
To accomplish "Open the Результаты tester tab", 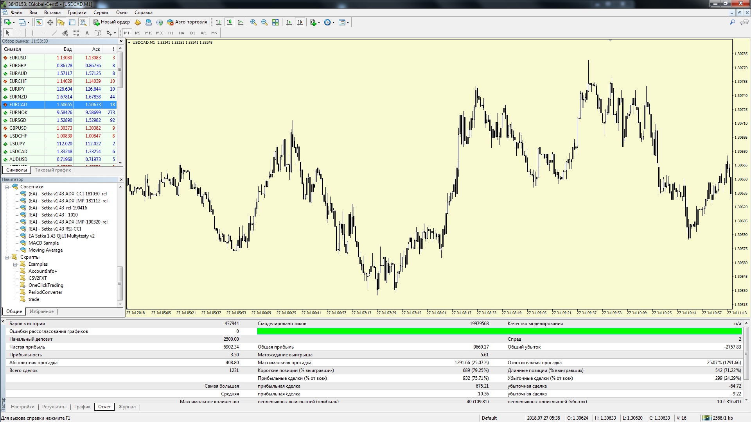I will click(54, 407).
